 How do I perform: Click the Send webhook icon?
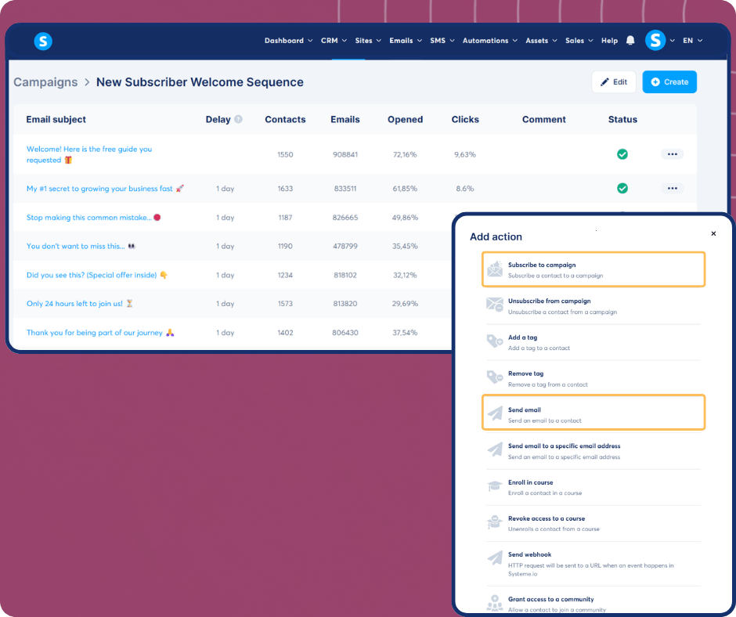(495, 559)
